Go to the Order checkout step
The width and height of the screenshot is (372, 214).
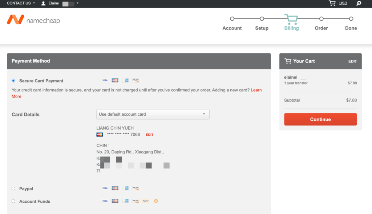[x=321, y=28]
